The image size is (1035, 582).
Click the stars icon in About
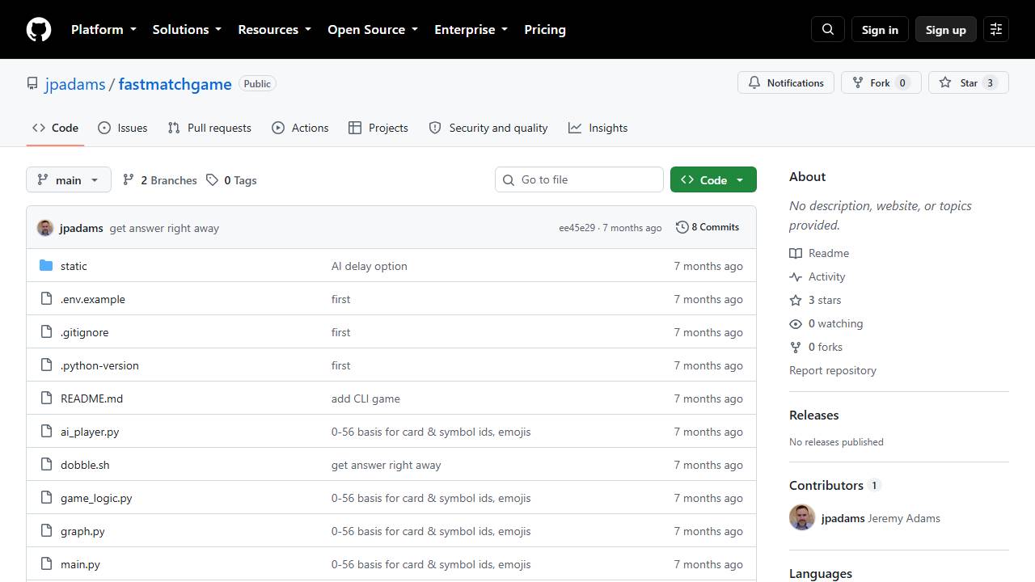point(796,300)
